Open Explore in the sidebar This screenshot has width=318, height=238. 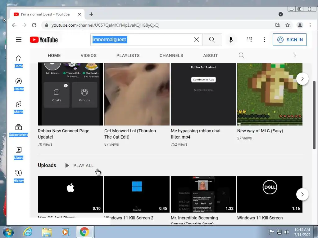click(19, 84)
